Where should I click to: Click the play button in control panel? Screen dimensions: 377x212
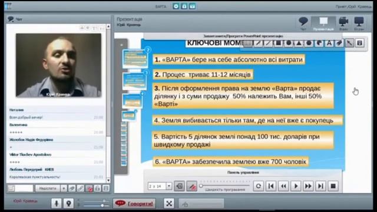point(296,186)
